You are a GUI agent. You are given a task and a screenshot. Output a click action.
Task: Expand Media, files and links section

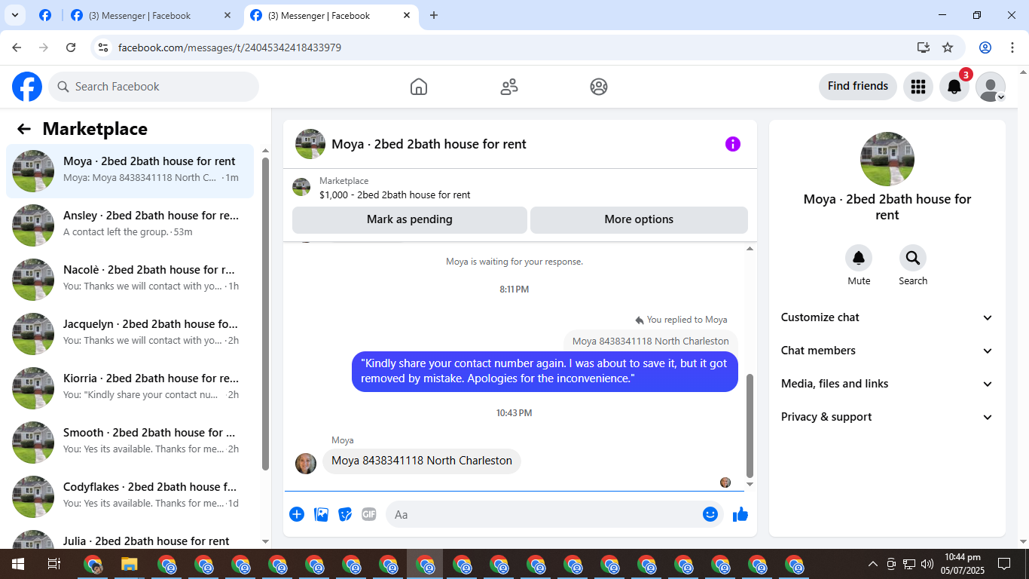pos(887,384)
